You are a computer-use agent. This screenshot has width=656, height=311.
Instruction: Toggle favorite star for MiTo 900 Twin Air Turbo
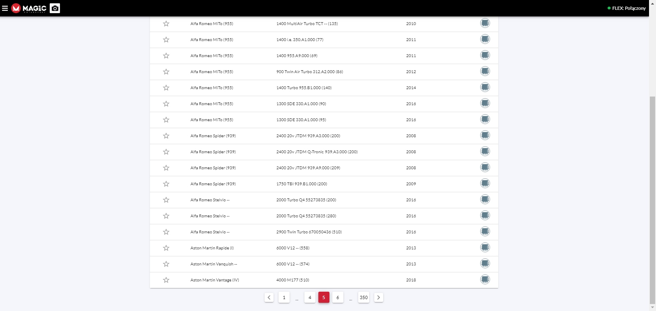click(166, 71)
